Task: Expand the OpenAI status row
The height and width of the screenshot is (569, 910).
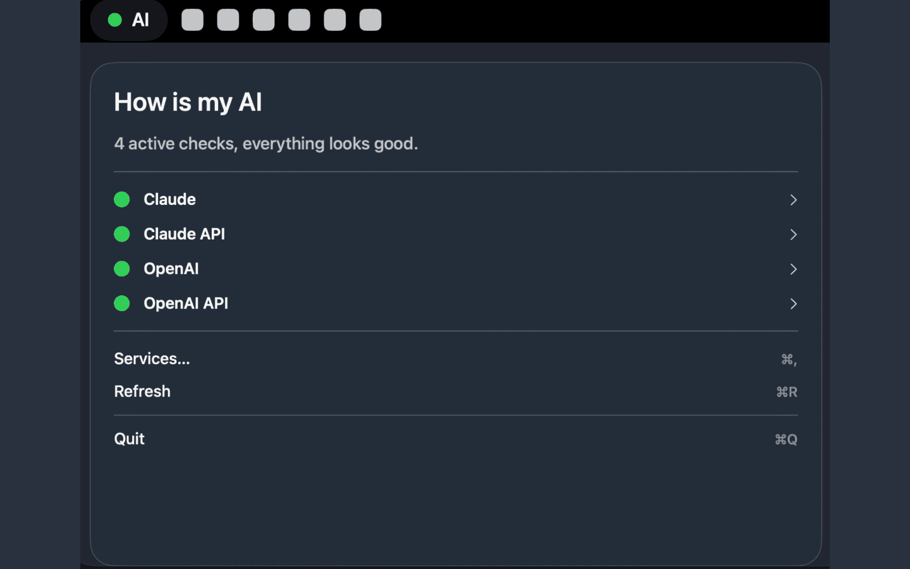Action: pos(793,269)
